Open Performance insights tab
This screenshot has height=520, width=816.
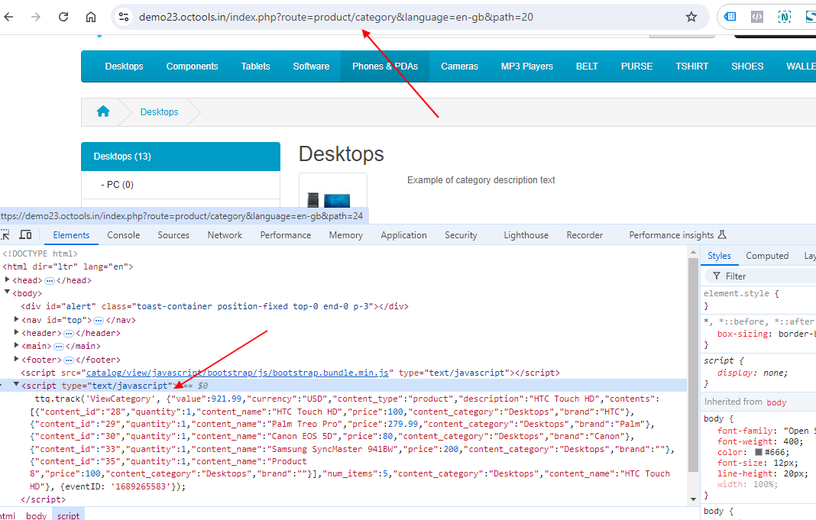point(672,235)
